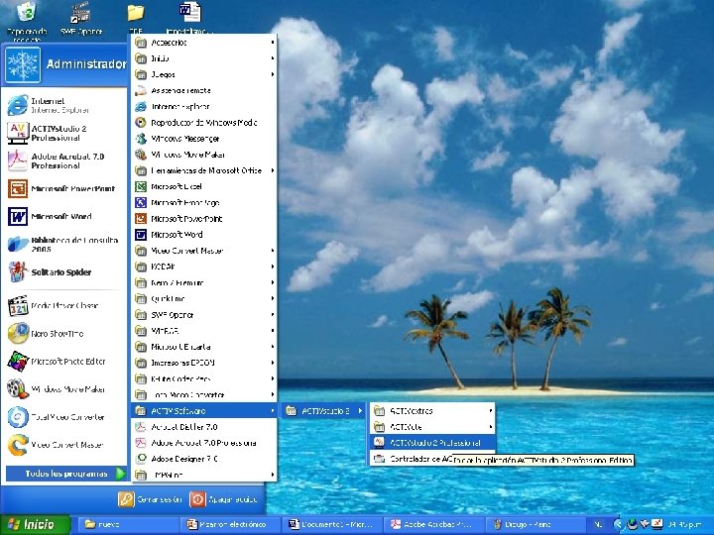Expand the QuickTime program folder
Screen dimensions: 714x535
tap(204, 298)
